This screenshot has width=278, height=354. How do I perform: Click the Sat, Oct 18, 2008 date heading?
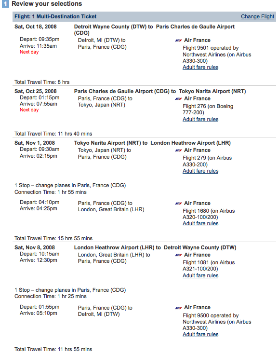(x=35, y=27)
